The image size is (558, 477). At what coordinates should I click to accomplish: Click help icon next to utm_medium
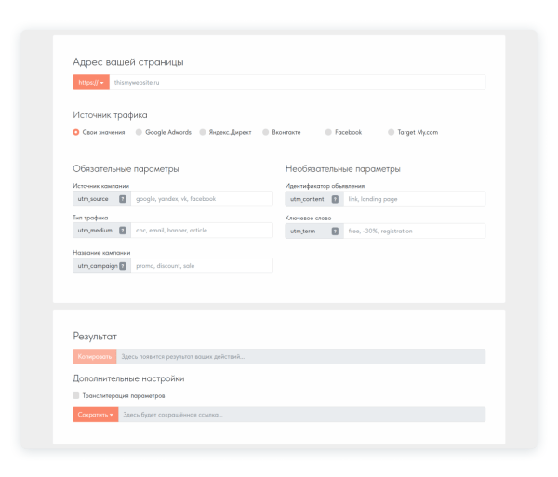point(123,231)
